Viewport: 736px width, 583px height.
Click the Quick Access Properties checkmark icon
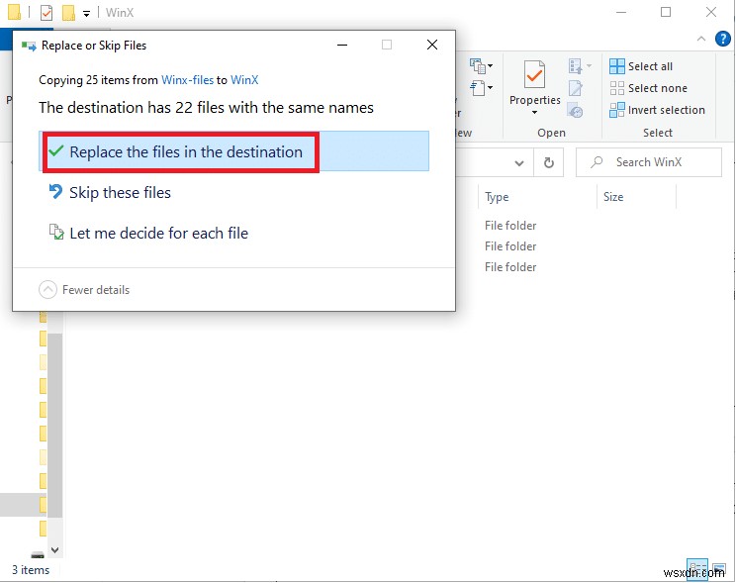point(46,13)
